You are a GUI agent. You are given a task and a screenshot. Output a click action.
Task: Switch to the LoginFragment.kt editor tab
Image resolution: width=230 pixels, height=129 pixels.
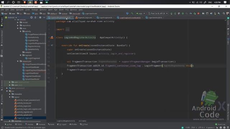pos(105,18)
